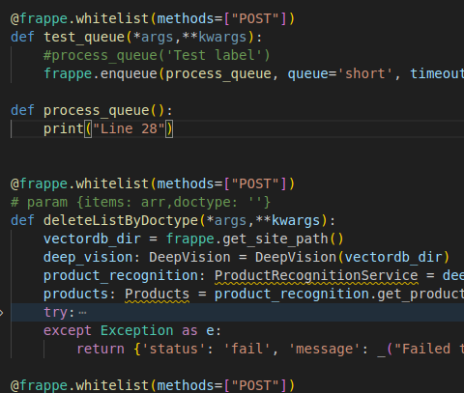Viewport: 464px width, 393px height.
Task: Expand the folded try block arrow
Action: [x=2, y=313]
